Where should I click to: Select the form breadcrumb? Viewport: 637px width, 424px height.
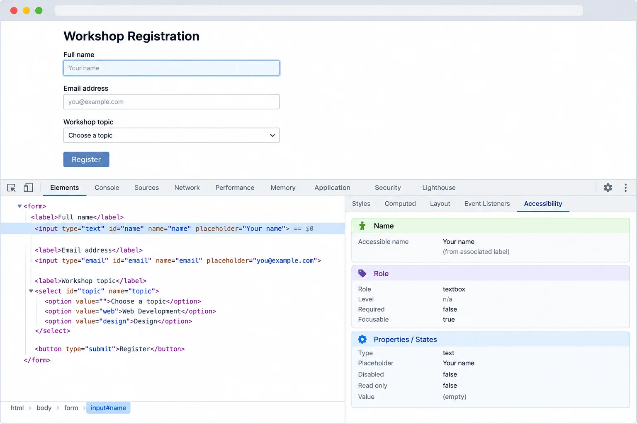point(71,408)
